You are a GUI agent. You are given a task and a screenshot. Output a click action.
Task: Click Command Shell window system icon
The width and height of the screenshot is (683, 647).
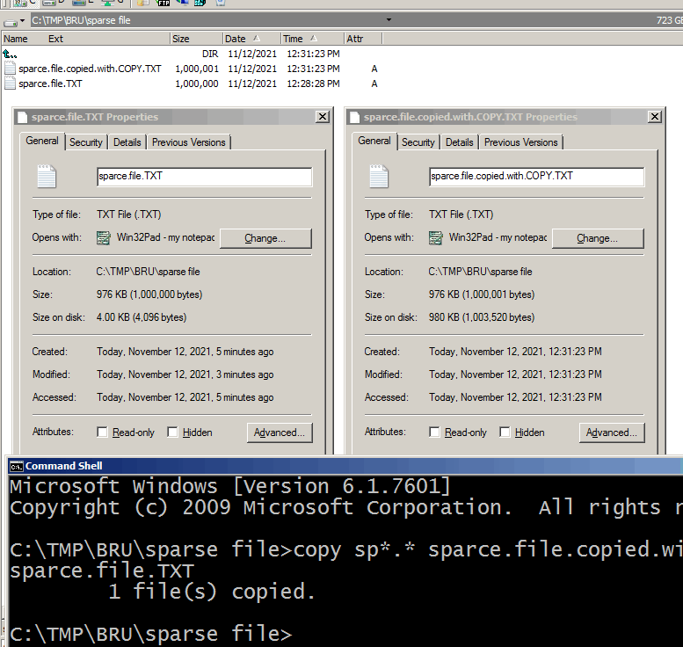coord(17,467)
